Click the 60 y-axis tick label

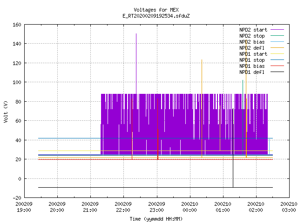coord(18,121)
